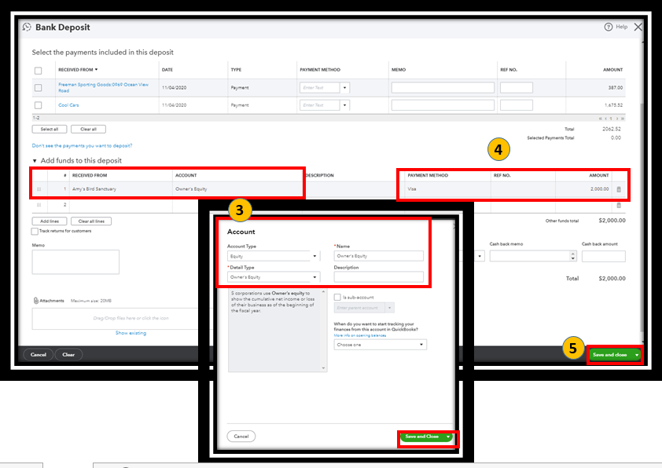The width and height of the screenshot is (662, 468).
Task: Click Save and Close in the Account dialog
Action: pos(421,437)
